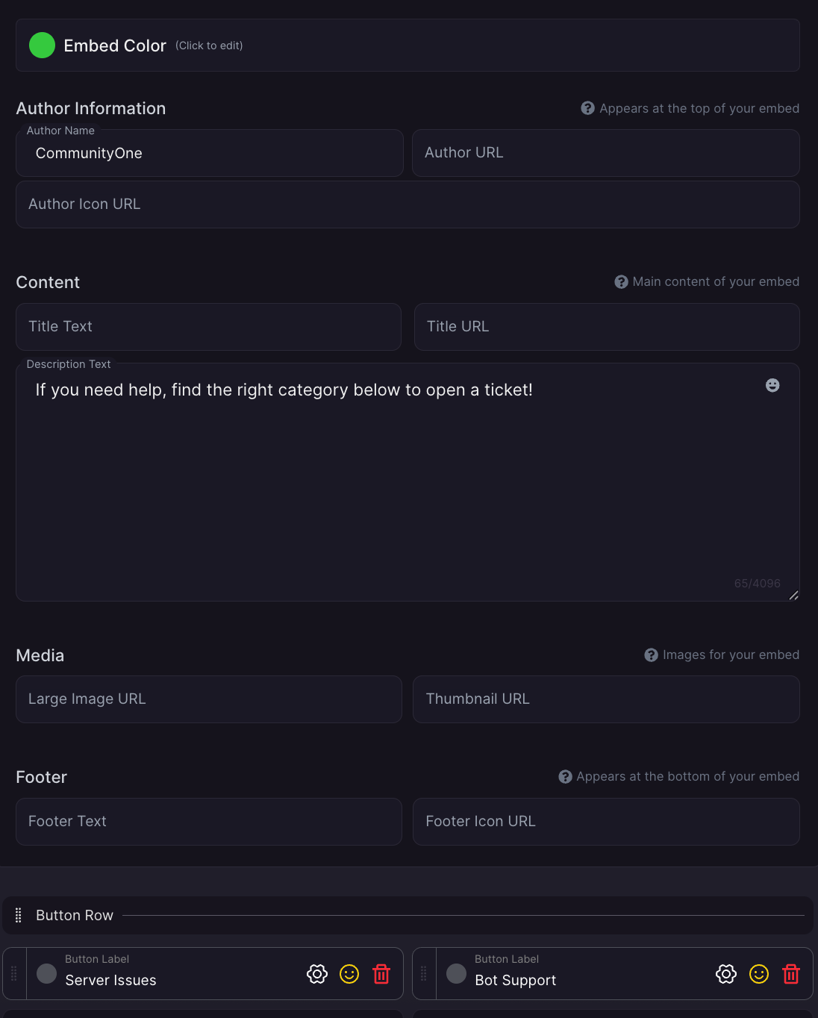Pick emoji for Server Issues button
The image size is (818, 1018).
pyautogui.click(x=349, y=974)
